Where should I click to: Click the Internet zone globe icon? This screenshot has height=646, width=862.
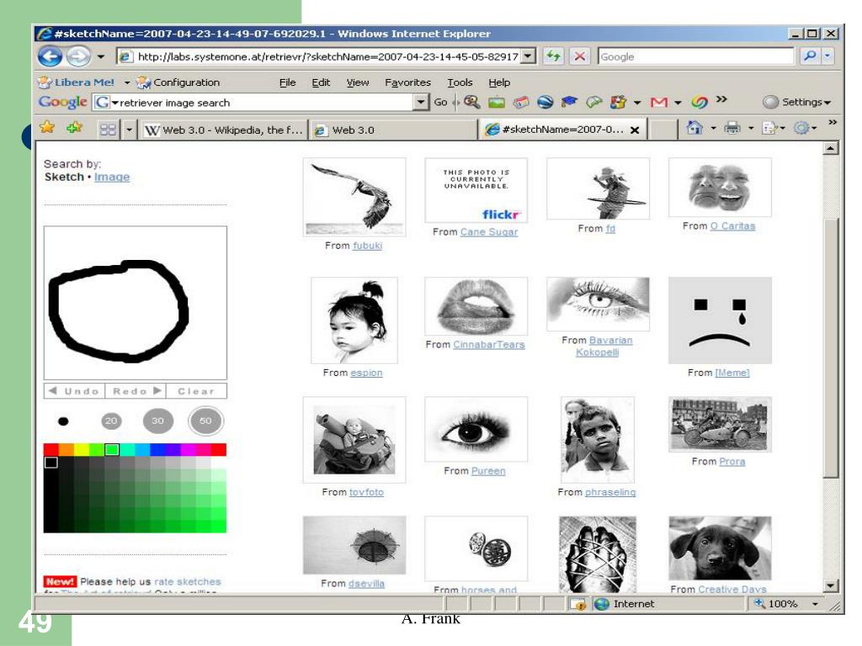point(602,604)
